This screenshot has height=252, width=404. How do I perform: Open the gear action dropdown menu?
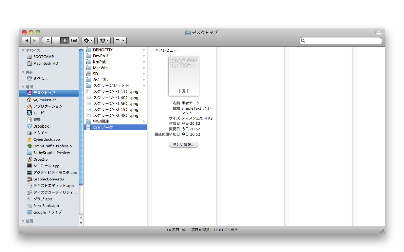(88, 41)
